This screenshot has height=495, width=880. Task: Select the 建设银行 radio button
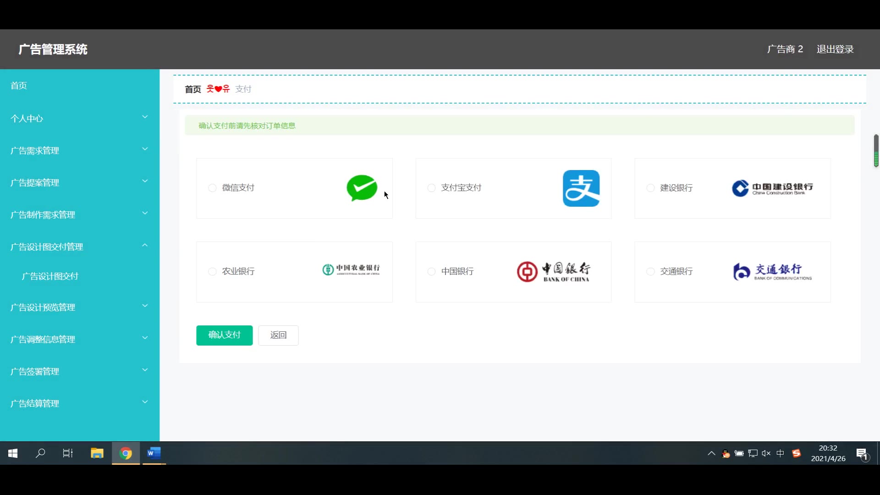point(650,188)
